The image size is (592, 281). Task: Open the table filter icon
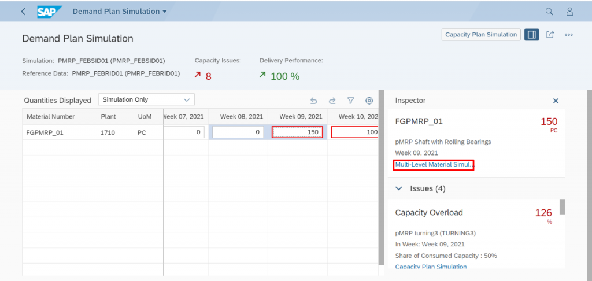point(351,101)
